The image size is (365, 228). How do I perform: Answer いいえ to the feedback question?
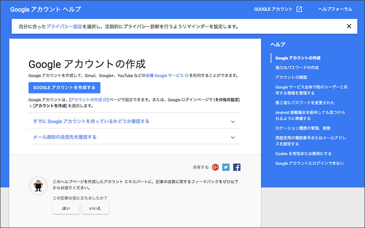pos(95,208)
